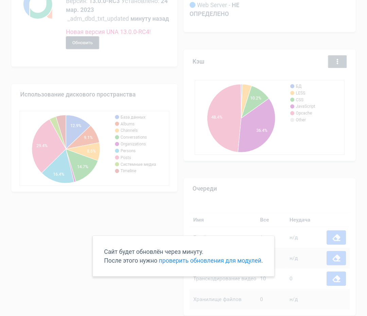367x316 pixels.
Task: Click the Новая версия UNA 13.0.0-RC4! notice
Action: (x=108, y=32)
